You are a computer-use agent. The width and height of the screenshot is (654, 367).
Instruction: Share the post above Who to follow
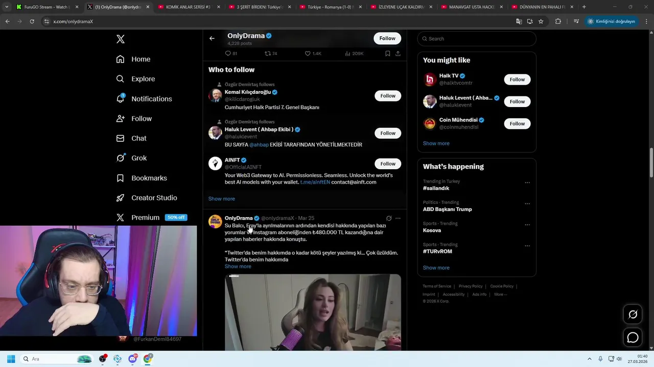[398, 54]
